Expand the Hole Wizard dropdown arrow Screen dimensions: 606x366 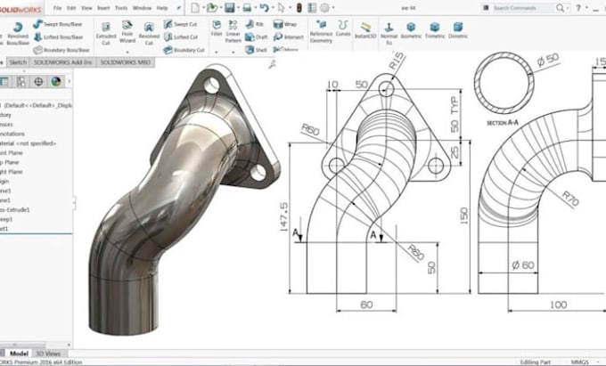127,52
